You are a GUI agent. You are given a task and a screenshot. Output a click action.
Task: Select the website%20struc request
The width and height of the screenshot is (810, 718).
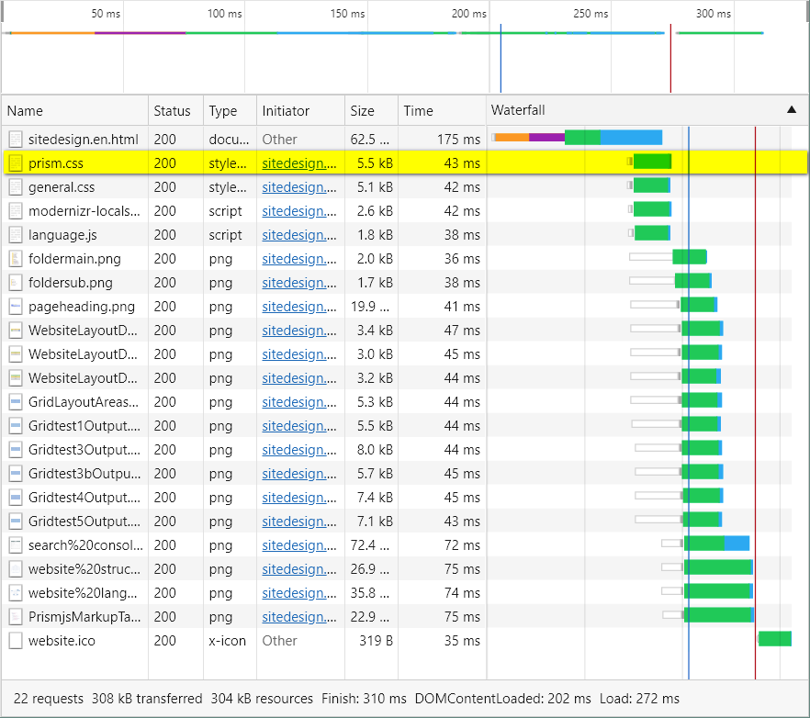click(x=84, y=569)
